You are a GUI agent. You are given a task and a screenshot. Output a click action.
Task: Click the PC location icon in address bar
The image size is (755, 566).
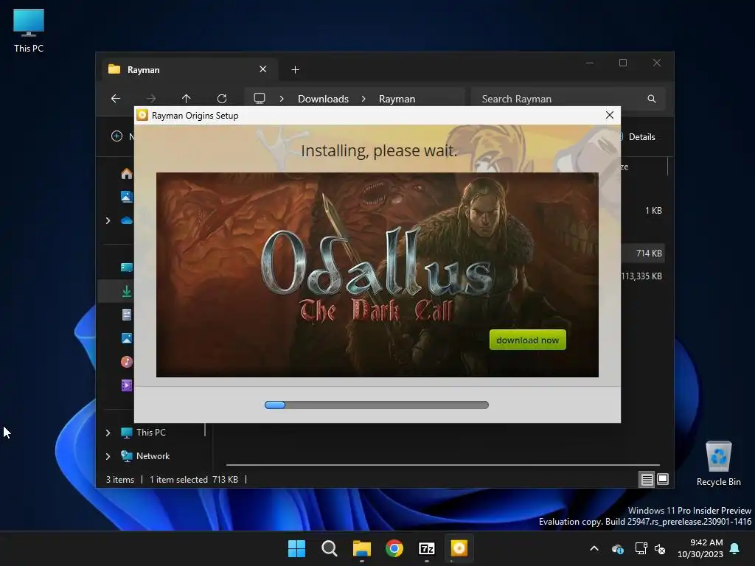coord(260,99)
